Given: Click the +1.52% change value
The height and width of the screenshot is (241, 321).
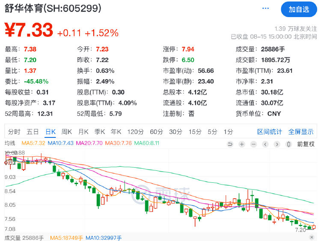Looking at the screenshot, I should (101, 33).
